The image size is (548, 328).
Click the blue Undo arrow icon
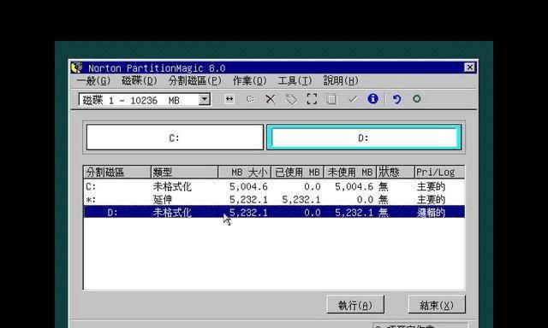(x=396, y=99)
